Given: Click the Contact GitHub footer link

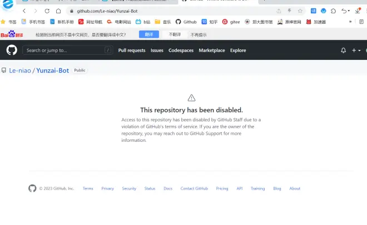Looking at the screenshot, I should [x=194, y=188].
